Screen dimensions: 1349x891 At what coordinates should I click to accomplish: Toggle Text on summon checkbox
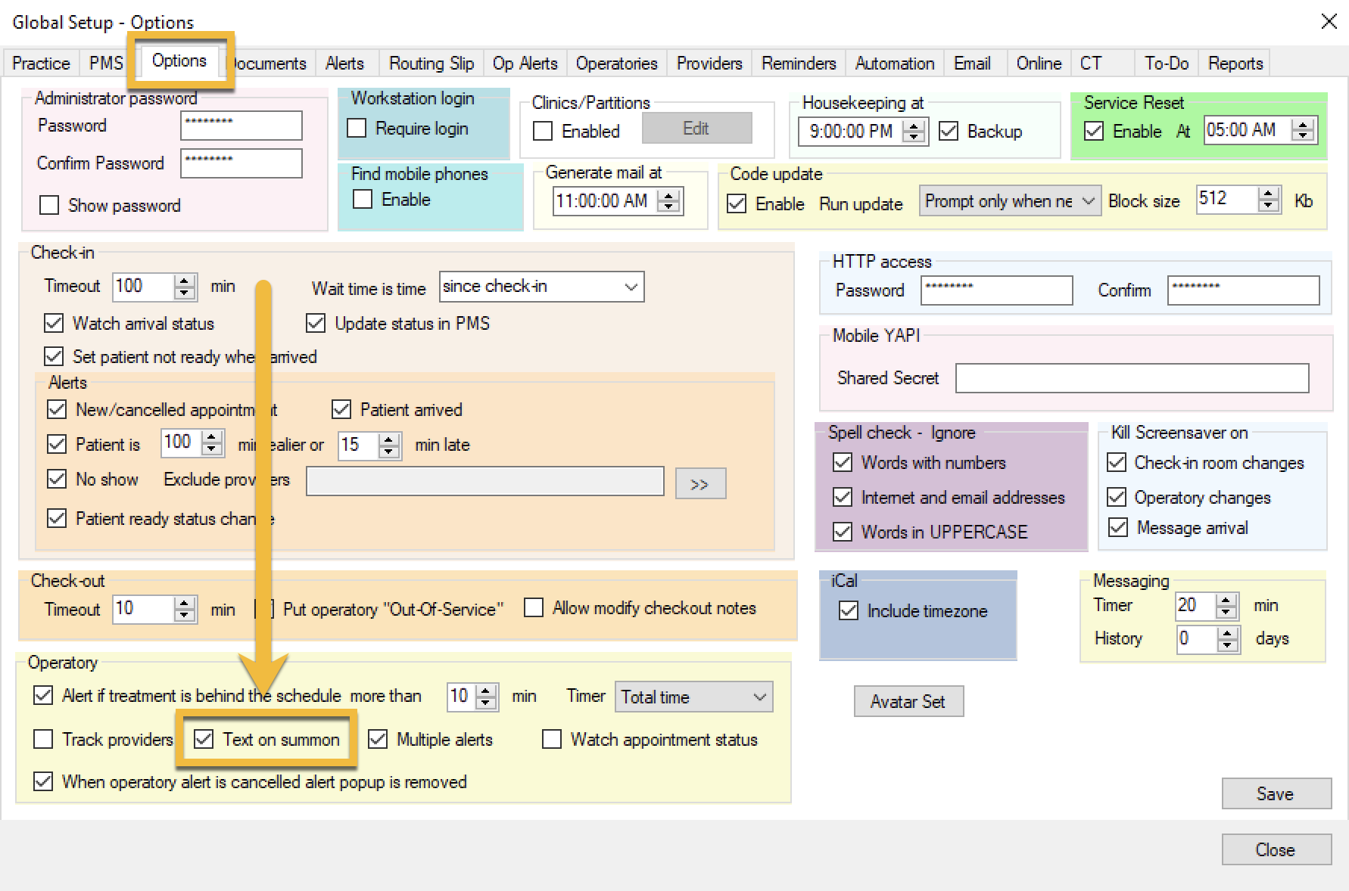coord(204,739)
